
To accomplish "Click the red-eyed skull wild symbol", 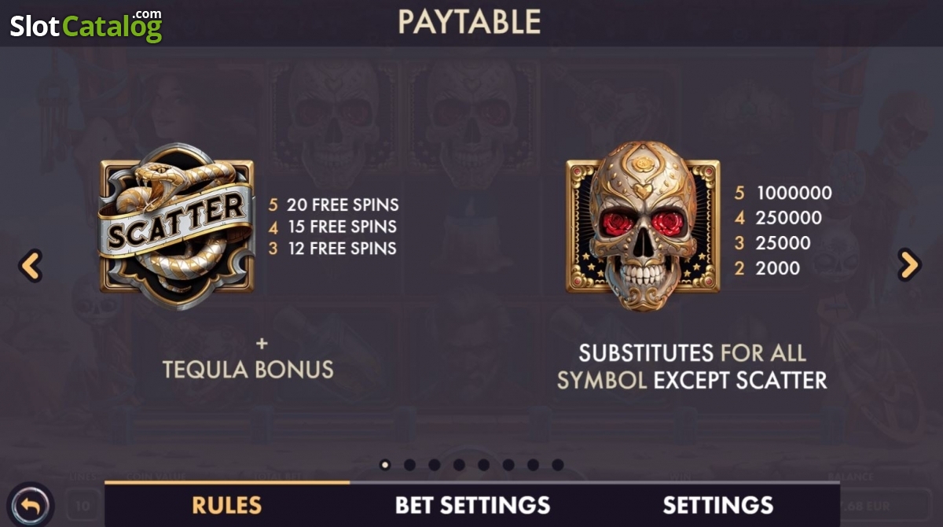I will click(x=643, y=225).
